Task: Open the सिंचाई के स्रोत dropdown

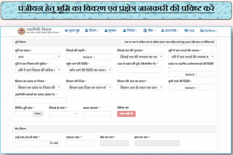Action: point(63,114)
